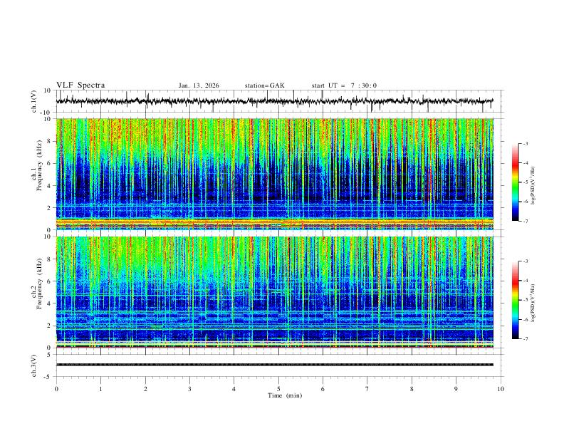The image size is (564, 436).
Task: Select the "start UT = 7:30:0" text
Action: [344, 85]
